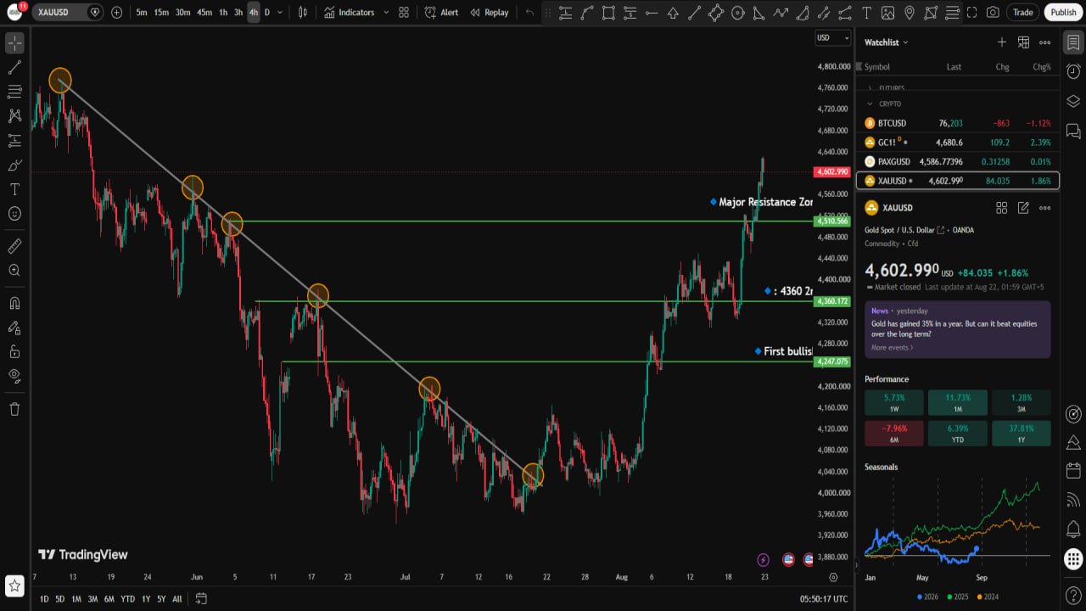Take a chart snapshot with camera icon
Viewport: 1086px width, 611px height.
pos(993,13)
